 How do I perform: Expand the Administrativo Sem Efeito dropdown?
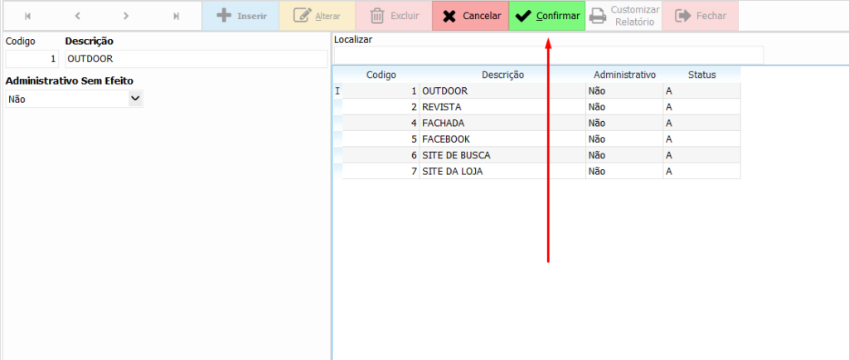[136, 99]
